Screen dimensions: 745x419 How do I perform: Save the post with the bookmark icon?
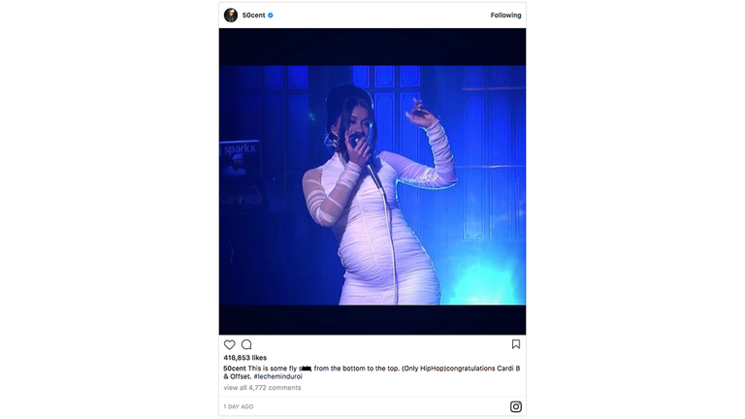[x=516, y=344]
